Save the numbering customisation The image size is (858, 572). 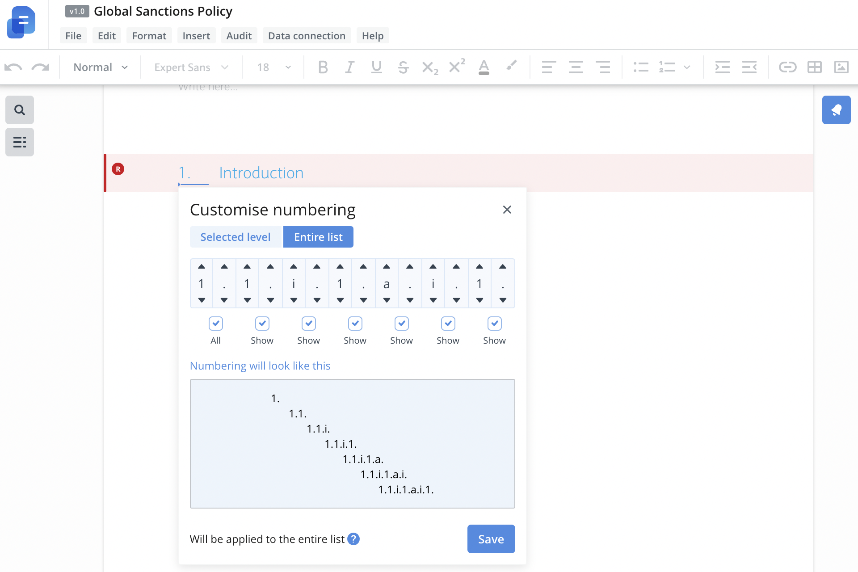pos(491,539)
